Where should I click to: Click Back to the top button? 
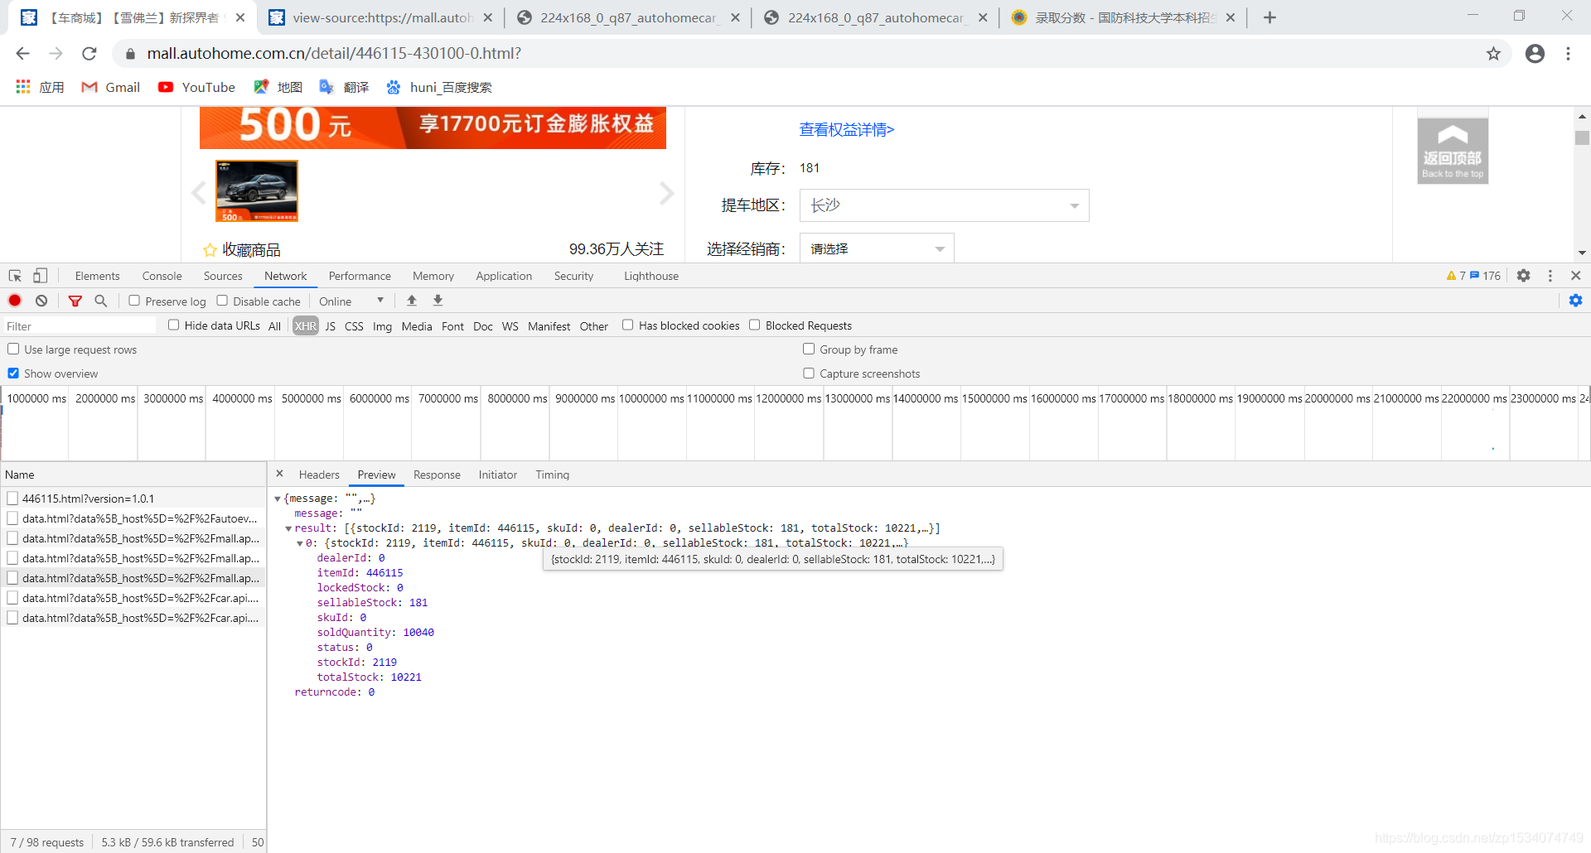point(1453,151)
